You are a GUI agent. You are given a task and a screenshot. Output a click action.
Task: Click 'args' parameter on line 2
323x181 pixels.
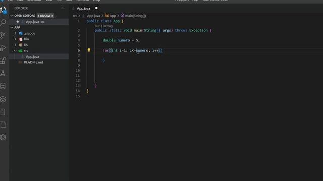coord(167,30)
